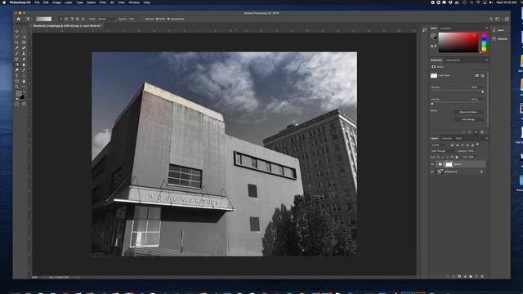The image size is (523, 294).
Task: Select the Eyedropper tool
Action: [16, 48]
